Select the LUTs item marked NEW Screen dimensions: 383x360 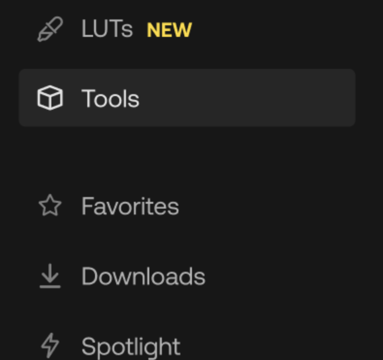107,30
